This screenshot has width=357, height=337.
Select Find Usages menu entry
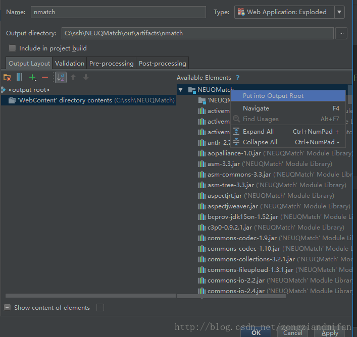point(288,119)
